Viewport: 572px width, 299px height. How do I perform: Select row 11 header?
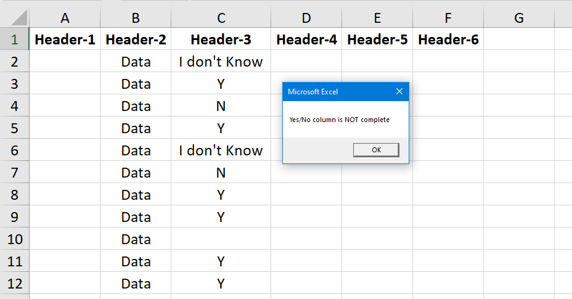15,261
